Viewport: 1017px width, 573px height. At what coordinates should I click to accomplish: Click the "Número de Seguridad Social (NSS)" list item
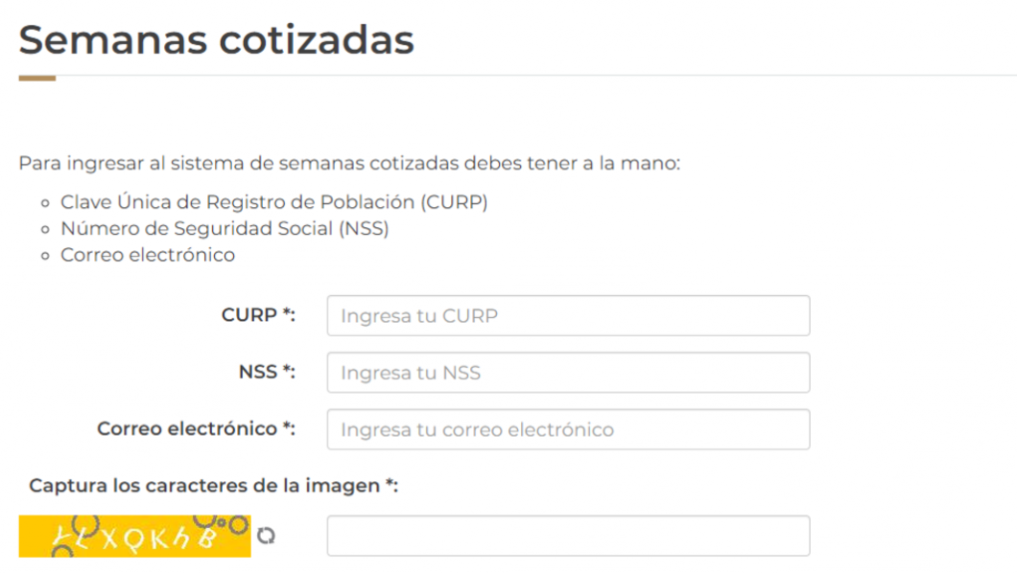225,229
